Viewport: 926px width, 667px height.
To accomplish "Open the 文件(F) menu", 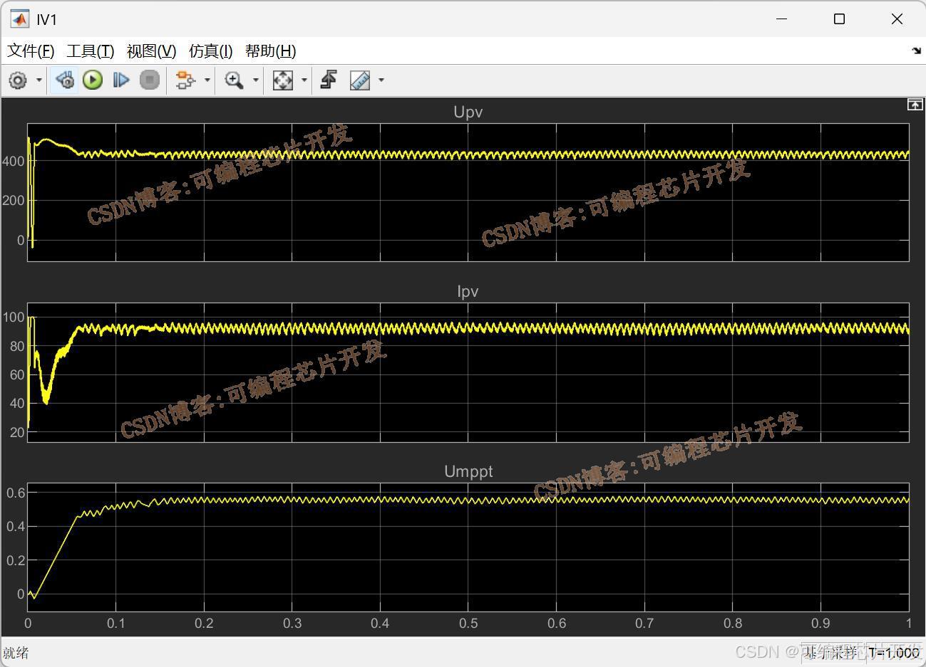I will pyautogui.click(x=31, y=51).
